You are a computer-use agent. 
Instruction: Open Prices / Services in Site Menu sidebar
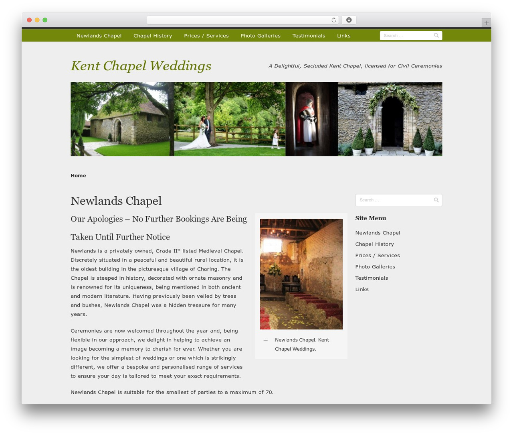pos(378,255)
